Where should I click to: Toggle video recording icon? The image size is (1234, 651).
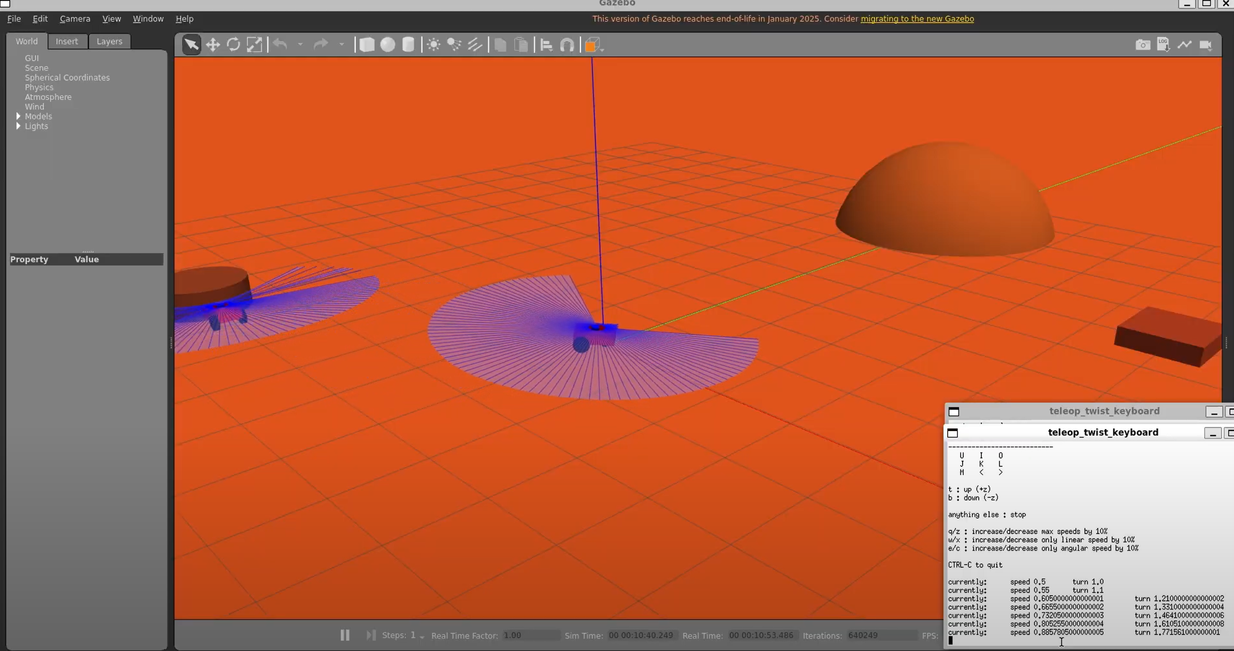coord(1206,45)
